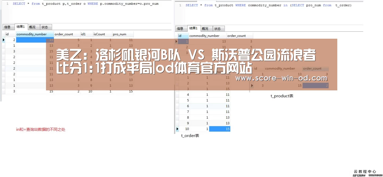Click the right SQL editor with IN subquery

(268, 5)
